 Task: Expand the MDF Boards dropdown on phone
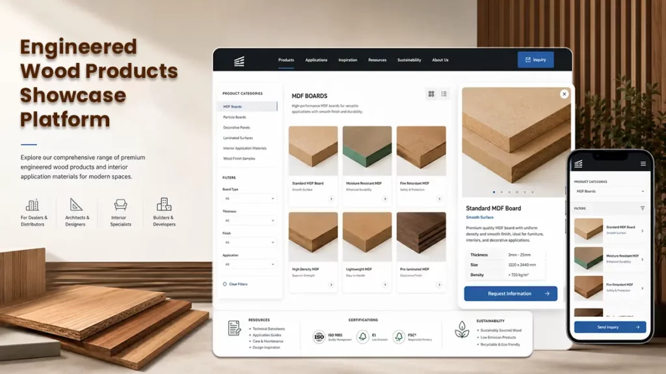coord(610,192)
